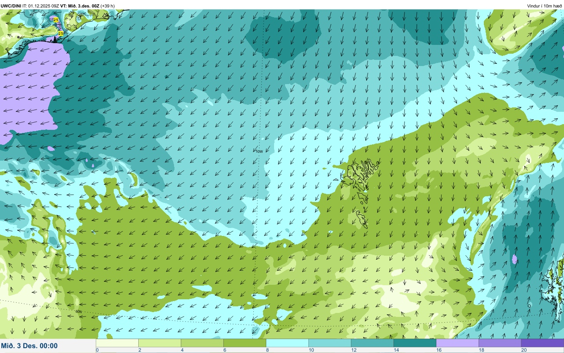This screenshot has width=564, height=353.
Task: Select the 'IT: 01.12.2025 09Z' initialization time text
Action: (41, 6)
